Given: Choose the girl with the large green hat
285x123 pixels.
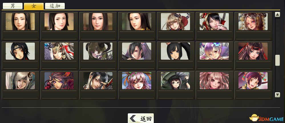Looking at the screenshot, I should (175, 81).
